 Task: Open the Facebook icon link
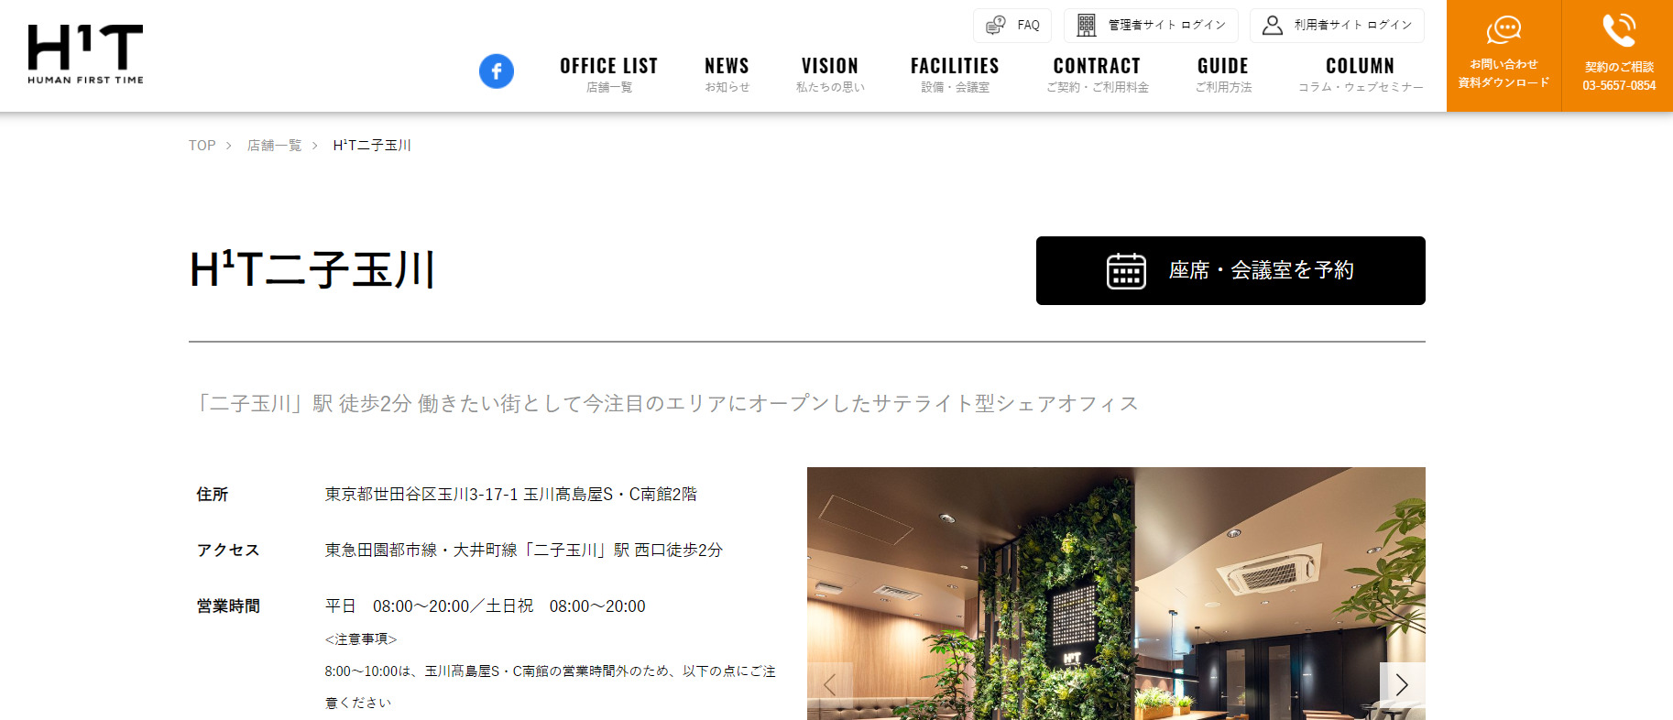click(497, 71)
